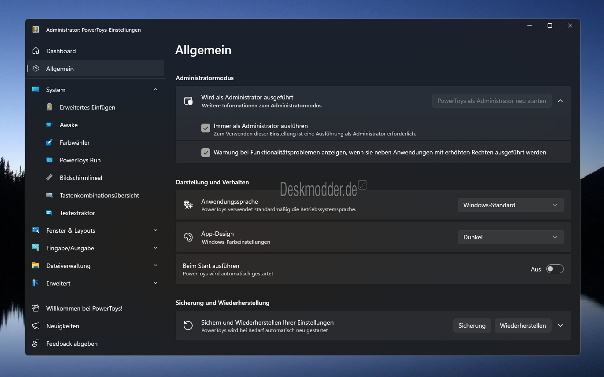Click the Wiederherstellen button
Image resolution: width=604 pixels, height=377 pixels.
coord(523,326)
